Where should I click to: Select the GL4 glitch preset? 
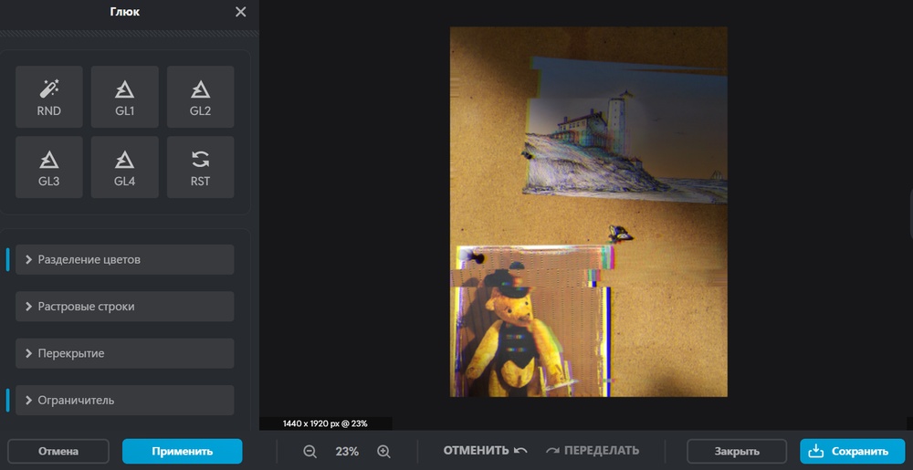point(124,167)
